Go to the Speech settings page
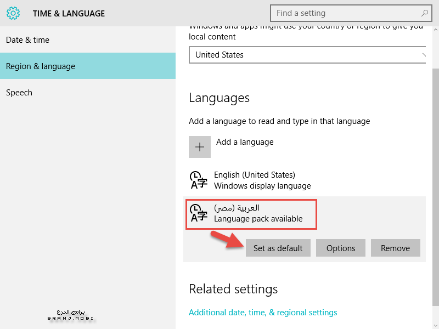The height and width of the screenshot is (329, 439). point(19,93)
